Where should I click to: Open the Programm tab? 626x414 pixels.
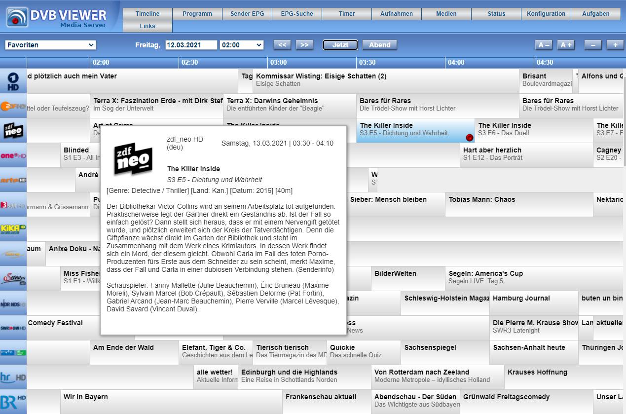(x=197, y=14)
